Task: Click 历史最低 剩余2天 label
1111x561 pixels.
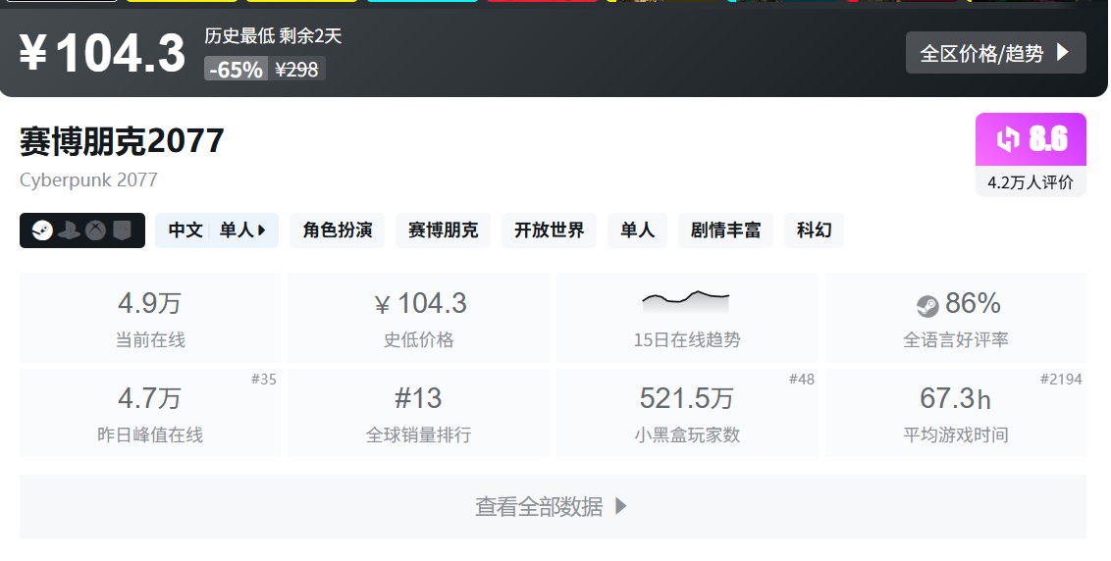Action: (274, 36)
